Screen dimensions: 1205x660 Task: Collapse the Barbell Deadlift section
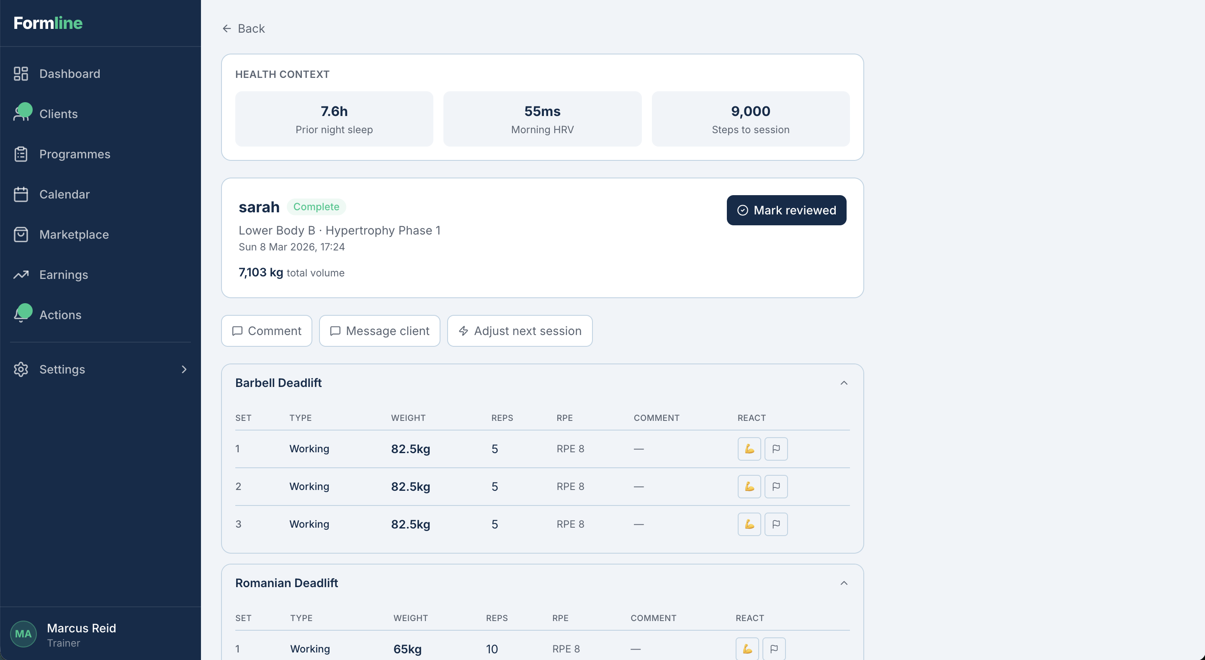click(843, 383)
